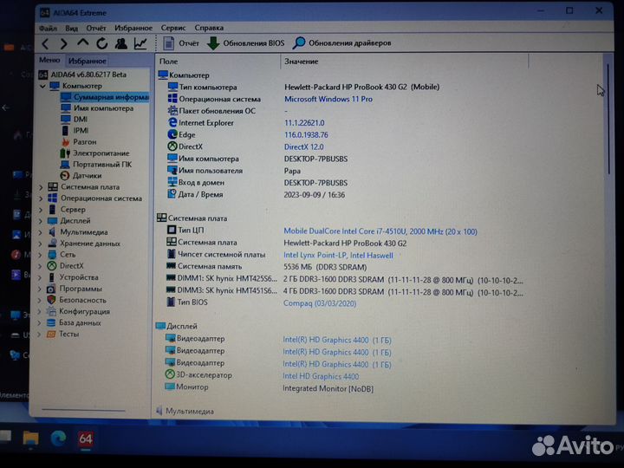Click the Тесты tree icon
624x468 pixels.
click(51, 334)
